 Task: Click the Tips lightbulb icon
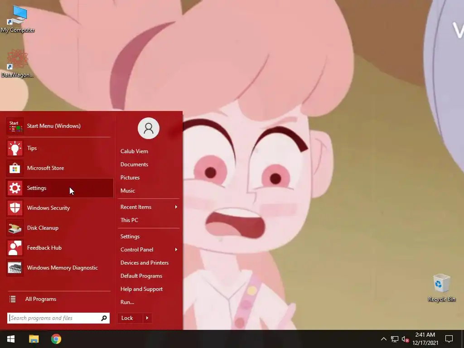tap(14, 148)
